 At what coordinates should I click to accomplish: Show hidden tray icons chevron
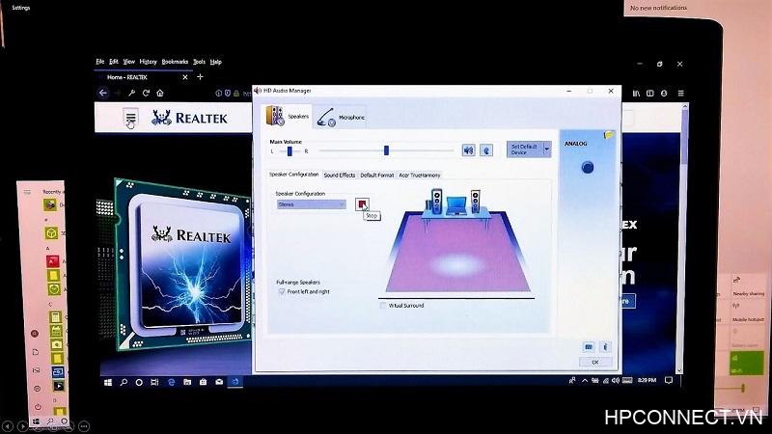pos(585,380)
